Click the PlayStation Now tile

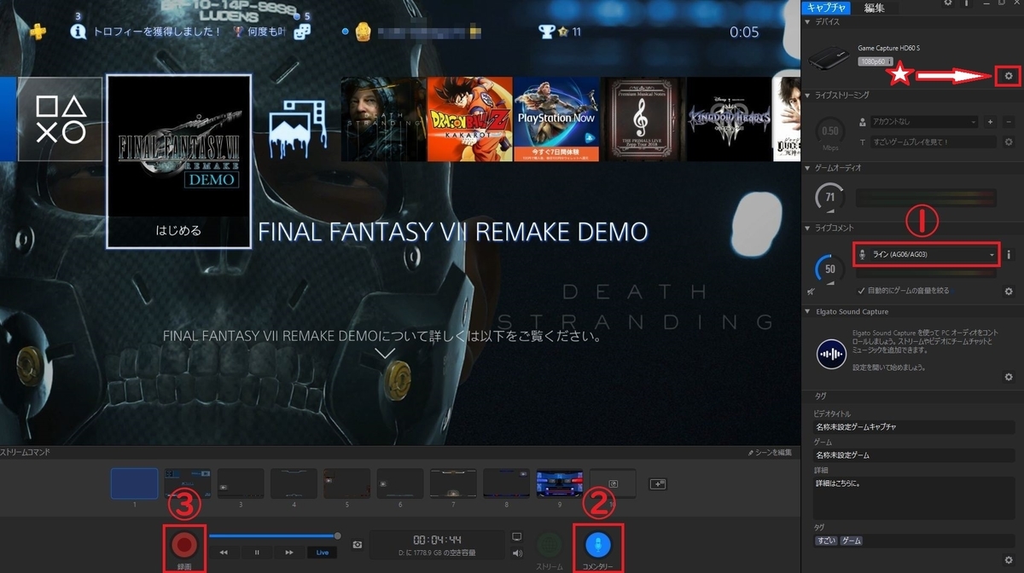tap(556, 119)
